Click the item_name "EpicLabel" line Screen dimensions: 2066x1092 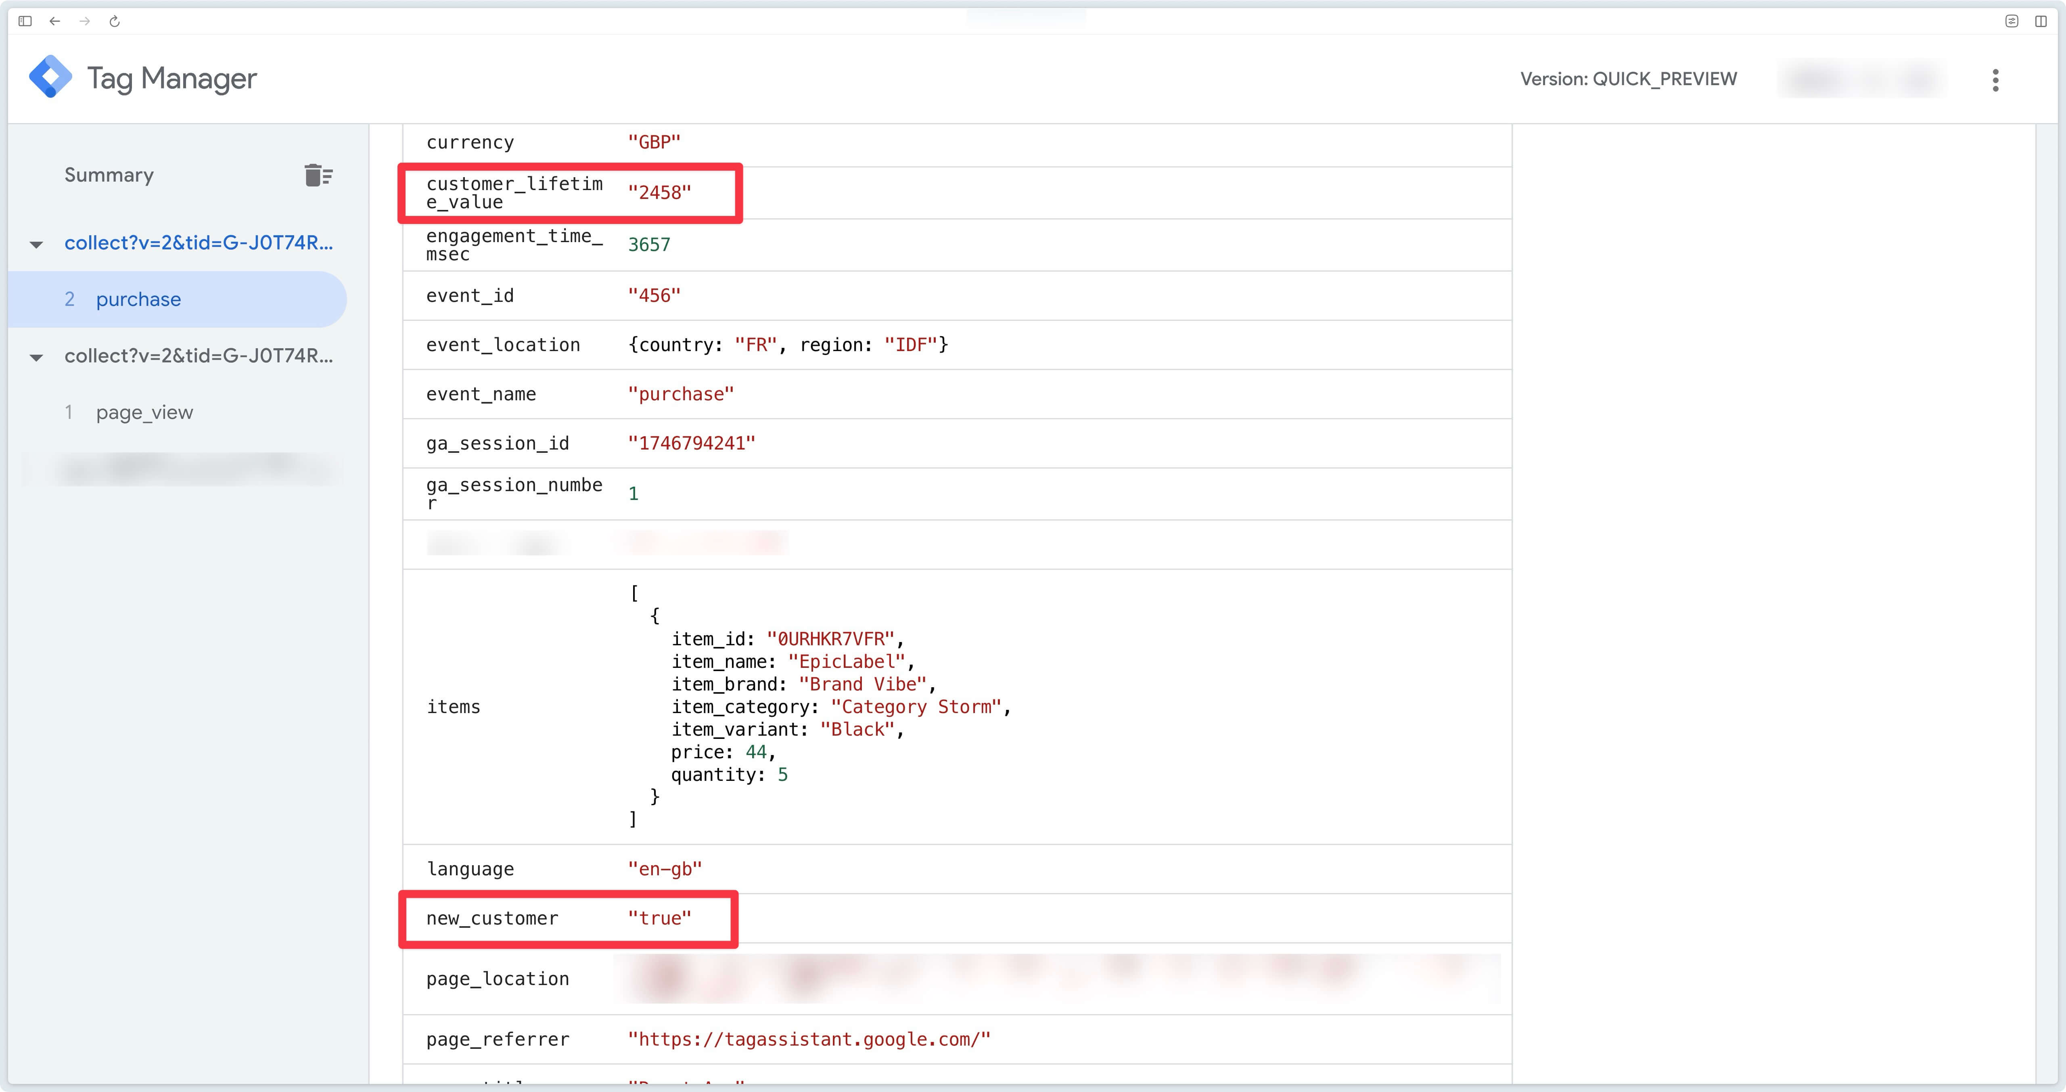793,661
